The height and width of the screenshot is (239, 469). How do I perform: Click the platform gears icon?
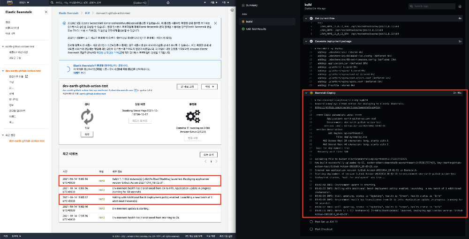193,117
